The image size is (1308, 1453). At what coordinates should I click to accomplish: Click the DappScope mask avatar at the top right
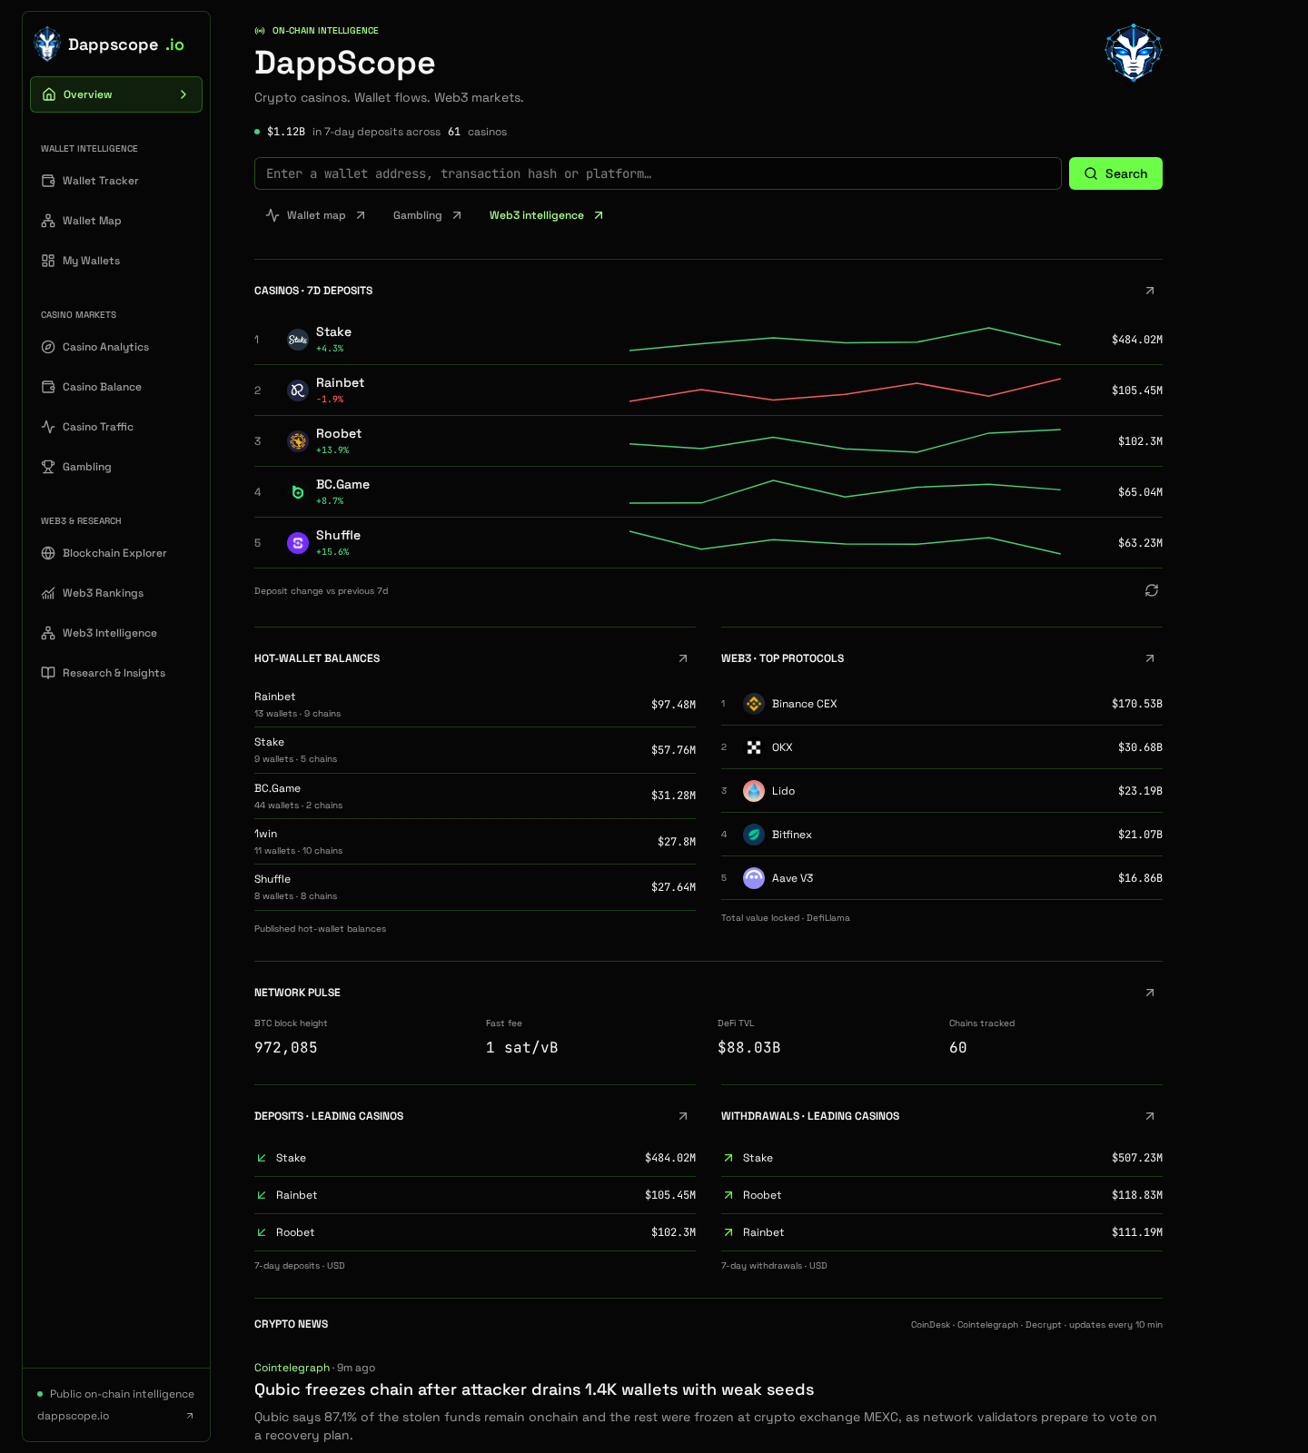[x=1134, y=53]
